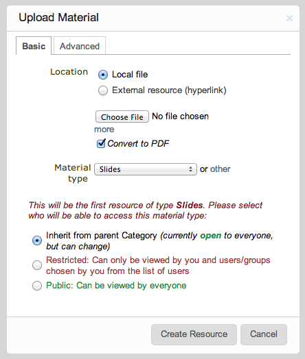
Task: Click the 'No file chosen' text
Action: [181, 116]
